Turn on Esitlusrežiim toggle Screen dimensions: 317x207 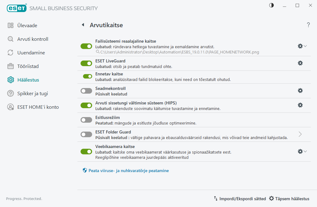[86, 120]
